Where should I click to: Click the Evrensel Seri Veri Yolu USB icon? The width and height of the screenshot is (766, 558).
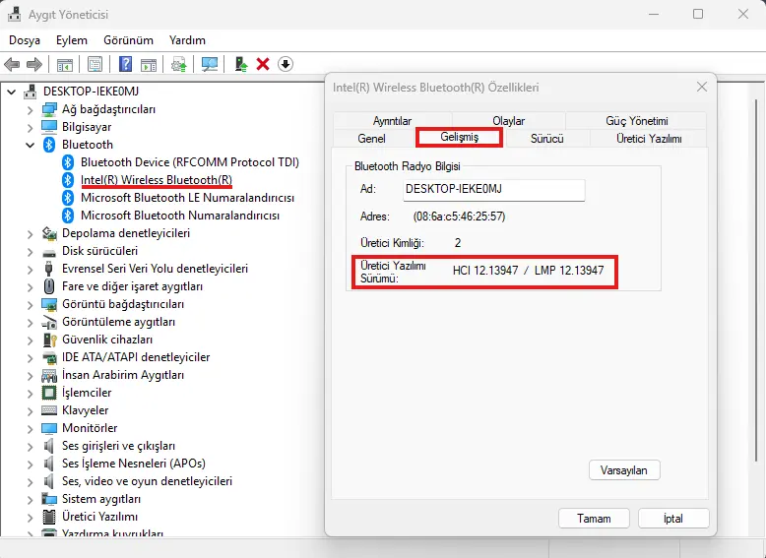tap(49, 269)
